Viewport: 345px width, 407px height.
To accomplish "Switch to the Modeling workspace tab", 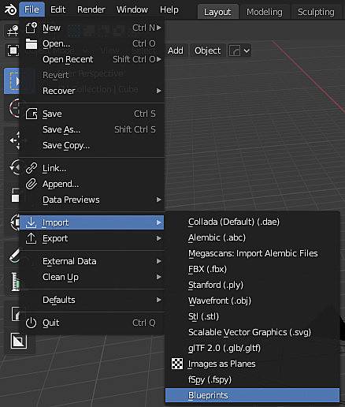I will 265,12.
